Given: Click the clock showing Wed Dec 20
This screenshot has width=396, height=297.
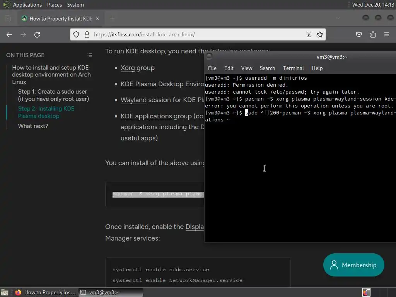Looking at the screenshot, I should click(x=373, y=5).
